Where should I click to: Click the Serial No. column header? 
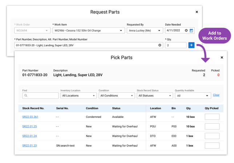[62, 108]
